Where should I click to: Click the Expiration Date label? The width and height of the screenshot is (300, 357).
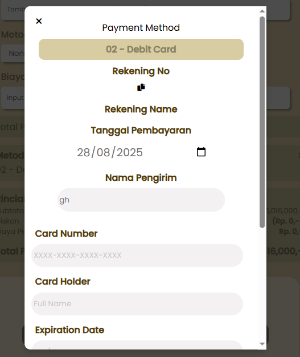(x=69, y=330)
